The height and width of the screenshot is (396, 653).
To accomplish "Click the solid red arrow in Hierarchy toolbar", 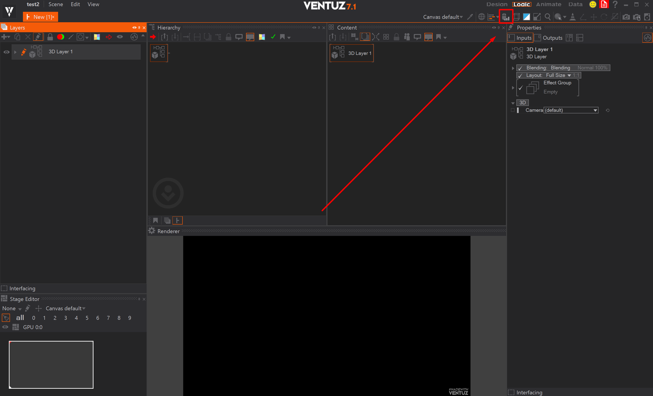I will click(x=153, y=37).
